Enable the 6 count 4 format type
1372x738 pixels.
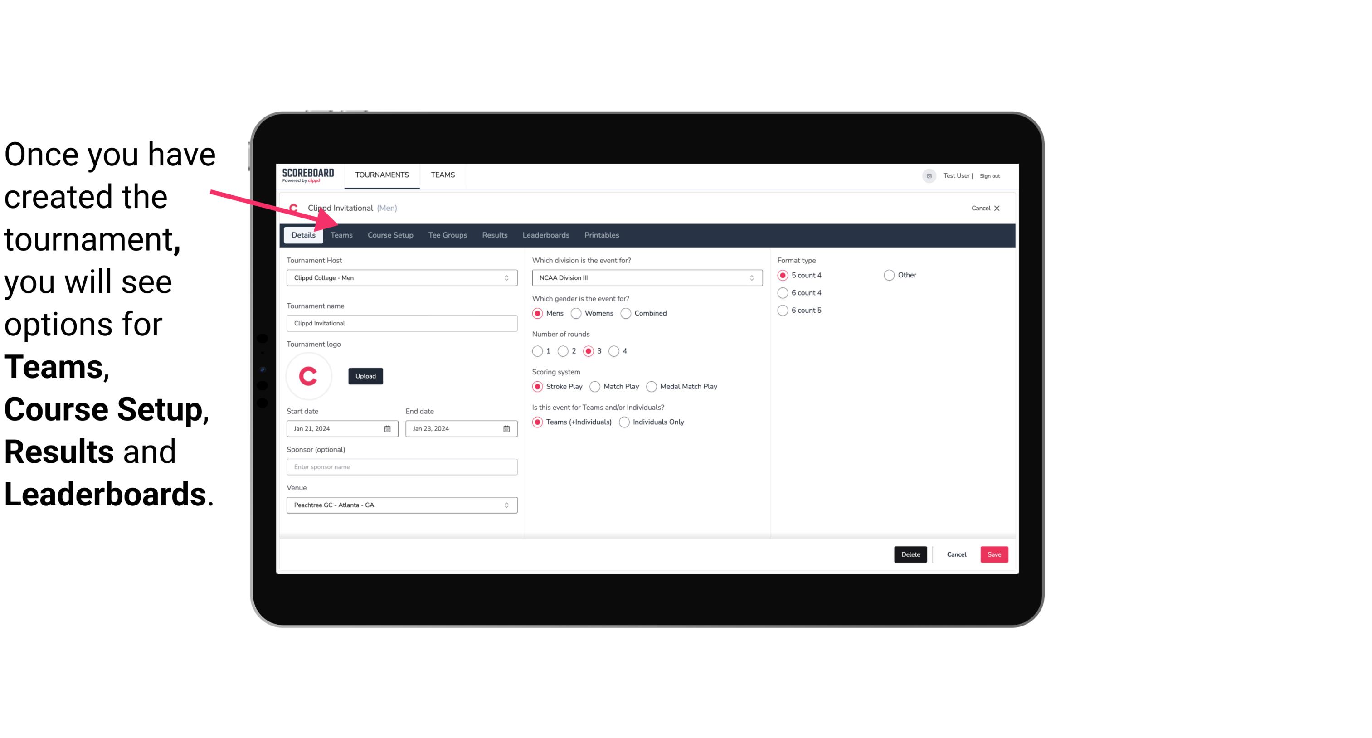coord(783,292)
